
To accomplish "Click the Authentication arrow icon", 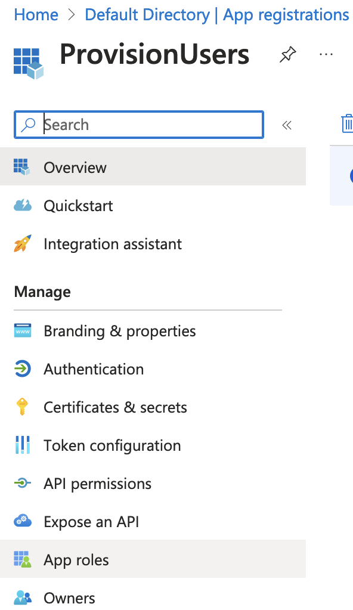I will 23,369.
